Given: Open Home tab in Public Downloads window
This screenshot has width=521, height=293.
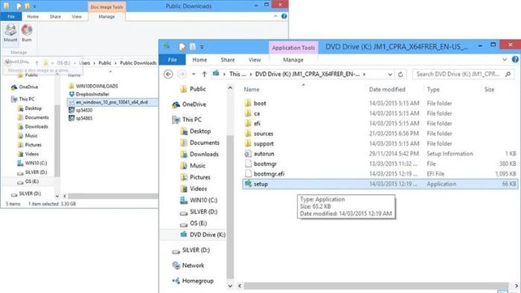Looking at the screenshot, I should point(33,16).
